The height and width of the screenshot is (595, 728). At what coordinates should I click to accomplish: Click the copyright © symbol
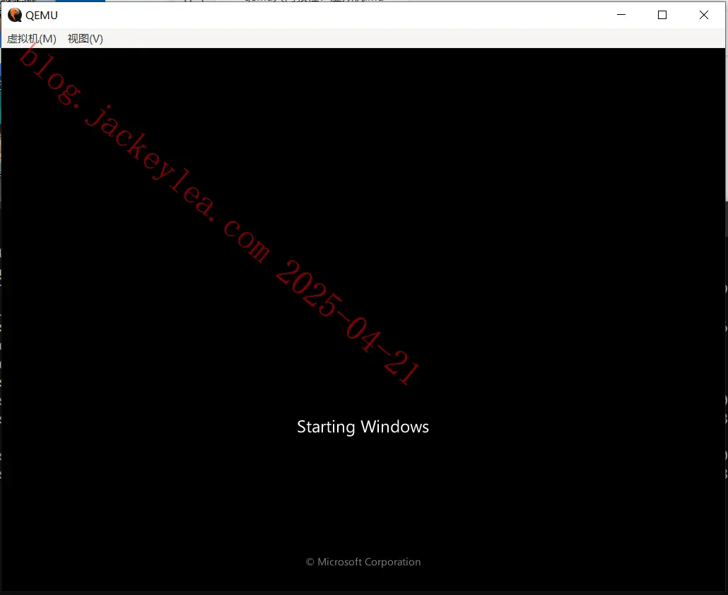point(310,562)
